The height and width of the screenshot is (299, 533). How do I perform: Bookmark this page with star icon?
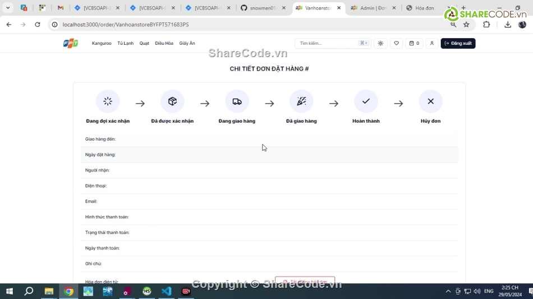click(x=466, y=25)
